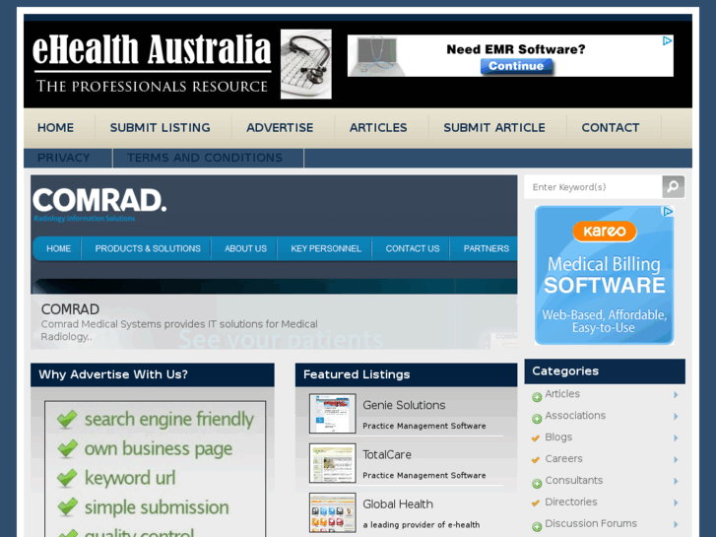
Task: Click the Articles category link
Action: (562, 393)
